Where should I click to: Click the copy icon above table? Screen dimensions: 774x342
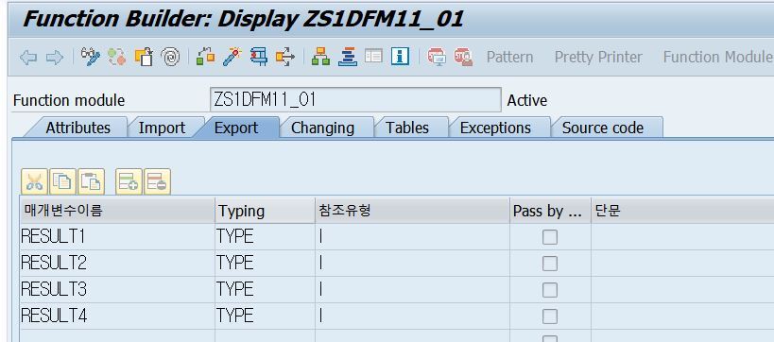click(x=62, y=181)
